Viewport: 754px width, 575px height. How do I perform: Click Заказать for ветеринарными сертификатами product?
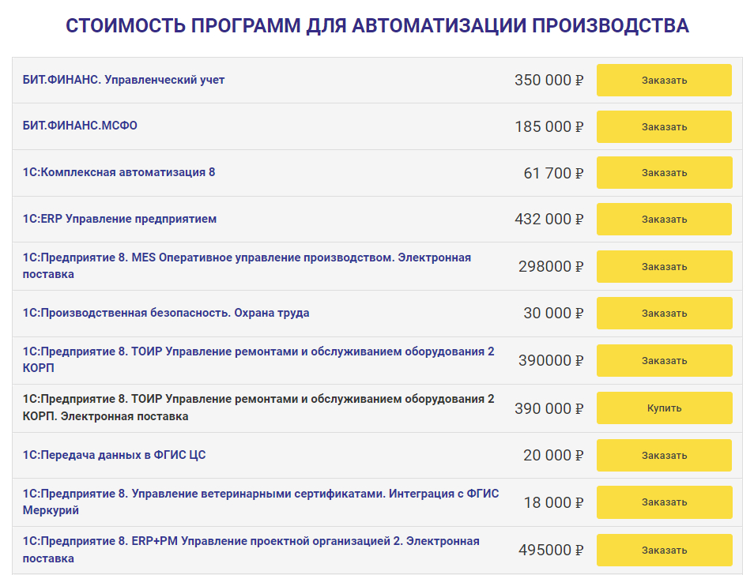664,502
